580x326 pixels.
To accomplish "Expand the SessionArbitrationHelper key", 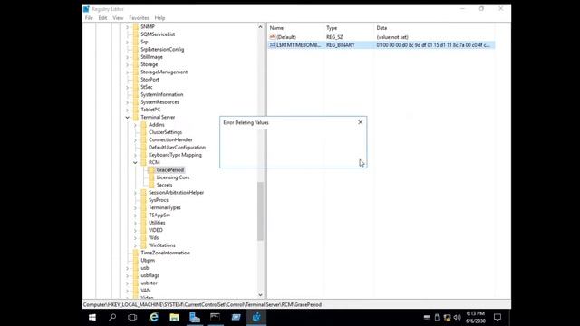I will [x=135, y=193].
